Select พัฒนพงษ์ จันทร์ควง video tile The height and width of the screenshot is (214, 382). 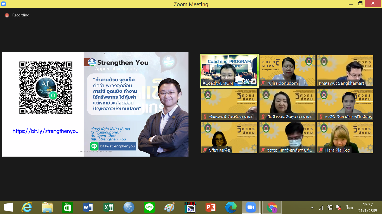point(229,104)
